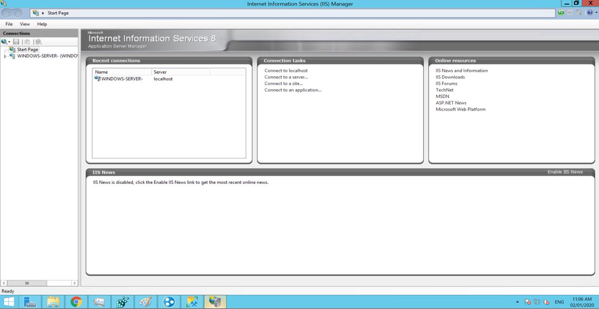The height and width of the screenshot is (309, 599).
Task: Click the blue Help question mark icon
Action: (589, 12)
